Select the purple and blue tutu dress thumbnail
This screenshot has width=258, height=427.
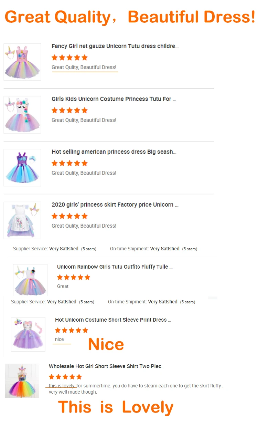pyautogui.click(x=22, y=168)
